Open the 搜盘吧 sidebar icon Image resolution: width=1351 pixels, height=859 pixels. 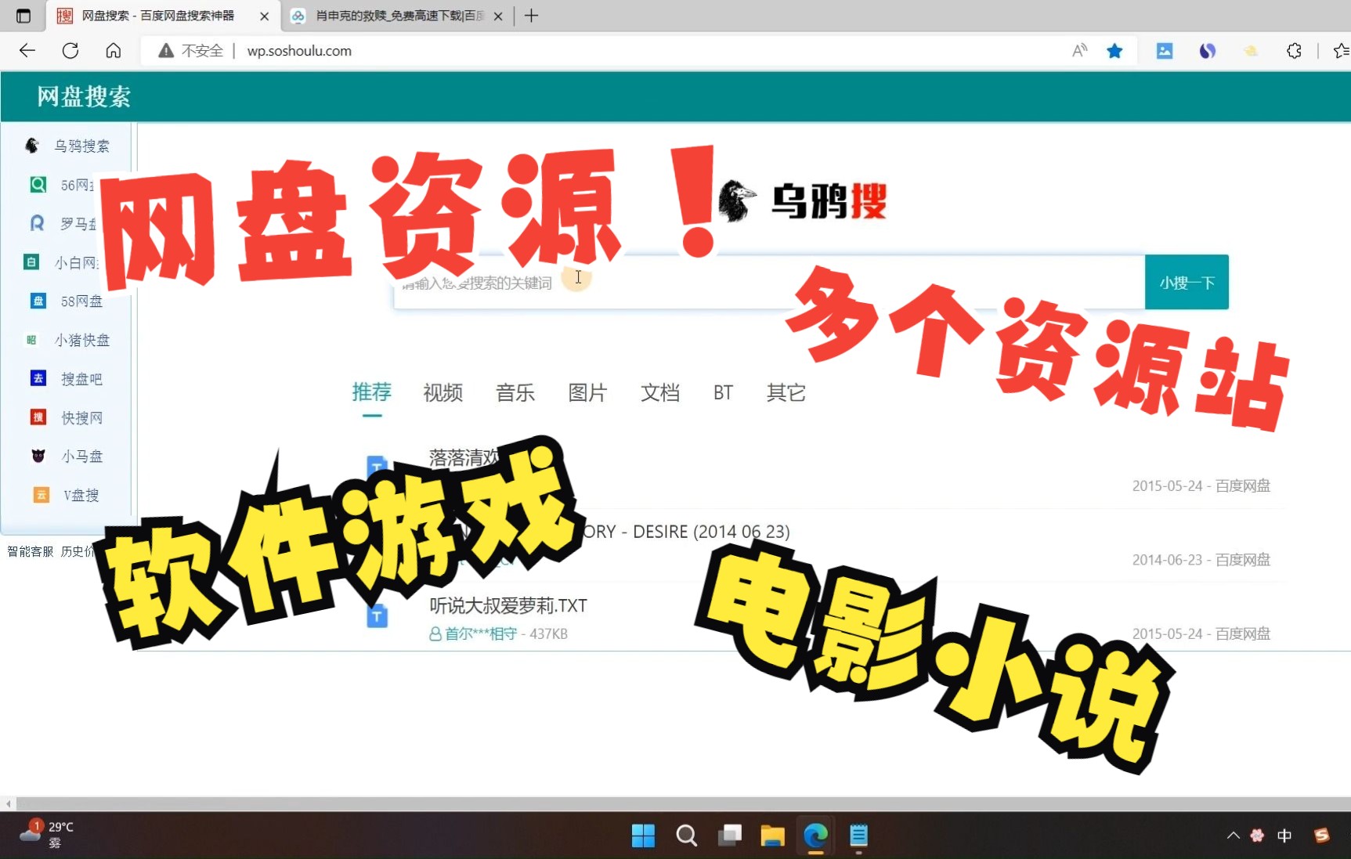(38, 378)
